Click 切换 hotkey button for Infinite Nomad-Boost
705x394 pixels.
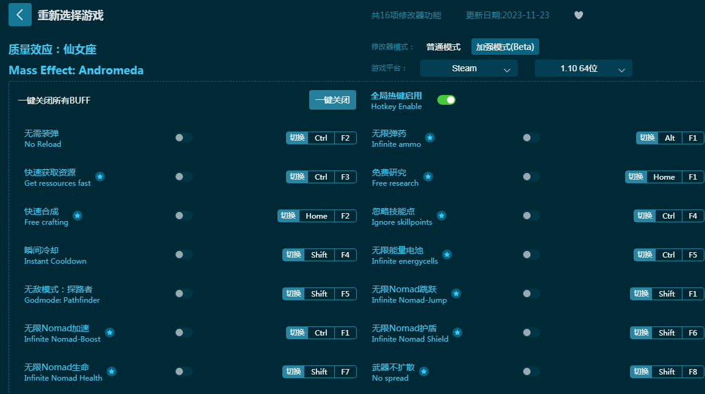tap(297, 332)
